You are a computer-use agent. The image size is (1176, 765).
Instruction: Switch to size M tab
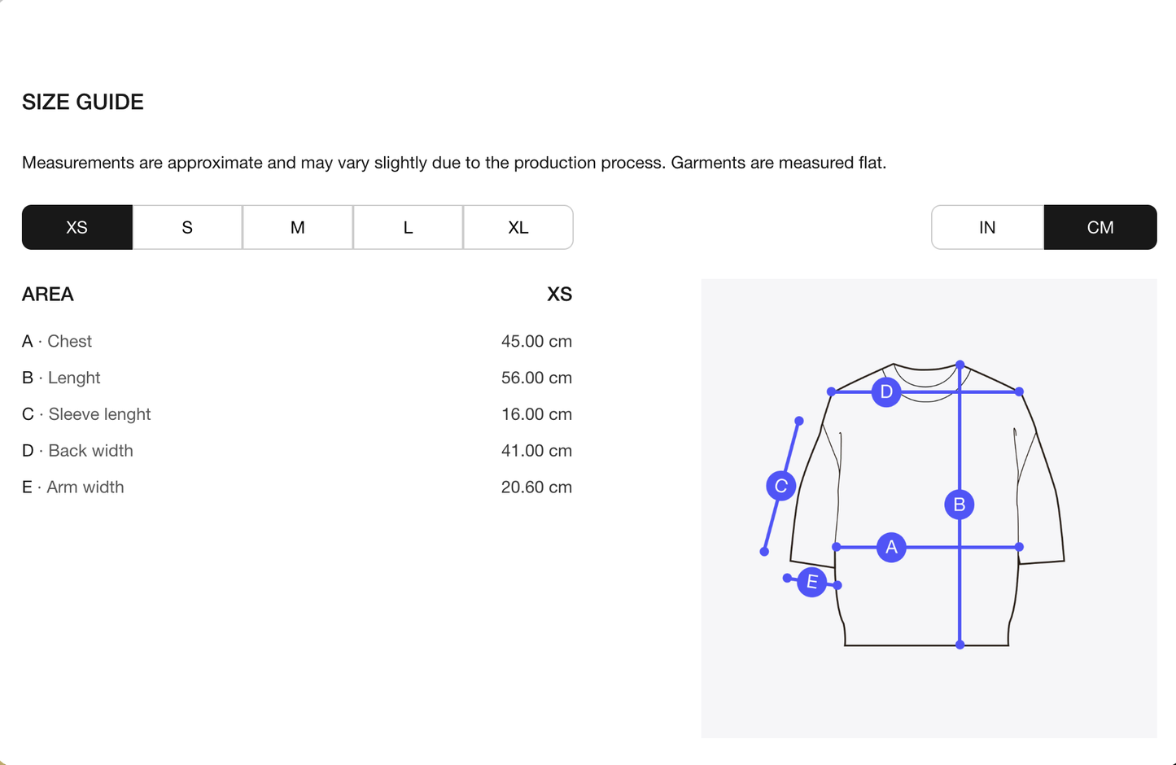[x=298, y=227]
